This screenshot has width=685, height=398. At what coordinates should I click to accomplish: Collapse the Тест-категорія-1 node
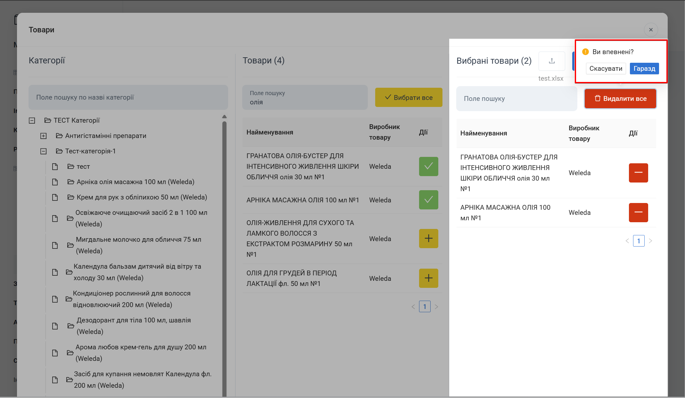click(x=44, y=151)
